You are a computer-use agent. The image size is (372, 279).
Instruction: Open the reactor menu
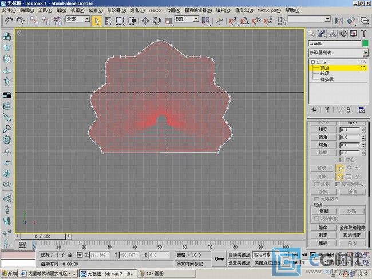click(x=156, y=10)
